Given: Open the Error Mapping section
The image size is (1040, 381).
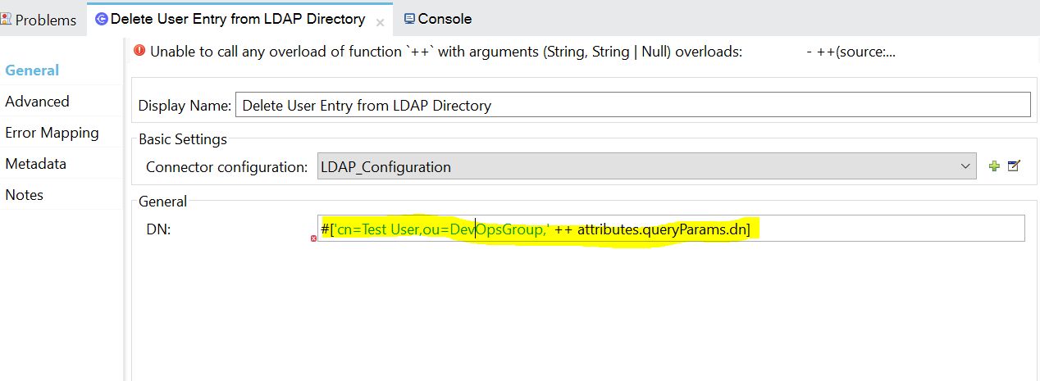Looking at the screenshot, I should [x=52, y=133].
